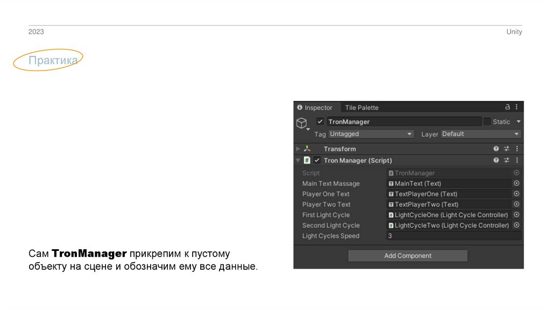Open Transform component options menu

(x=517, y=149)
